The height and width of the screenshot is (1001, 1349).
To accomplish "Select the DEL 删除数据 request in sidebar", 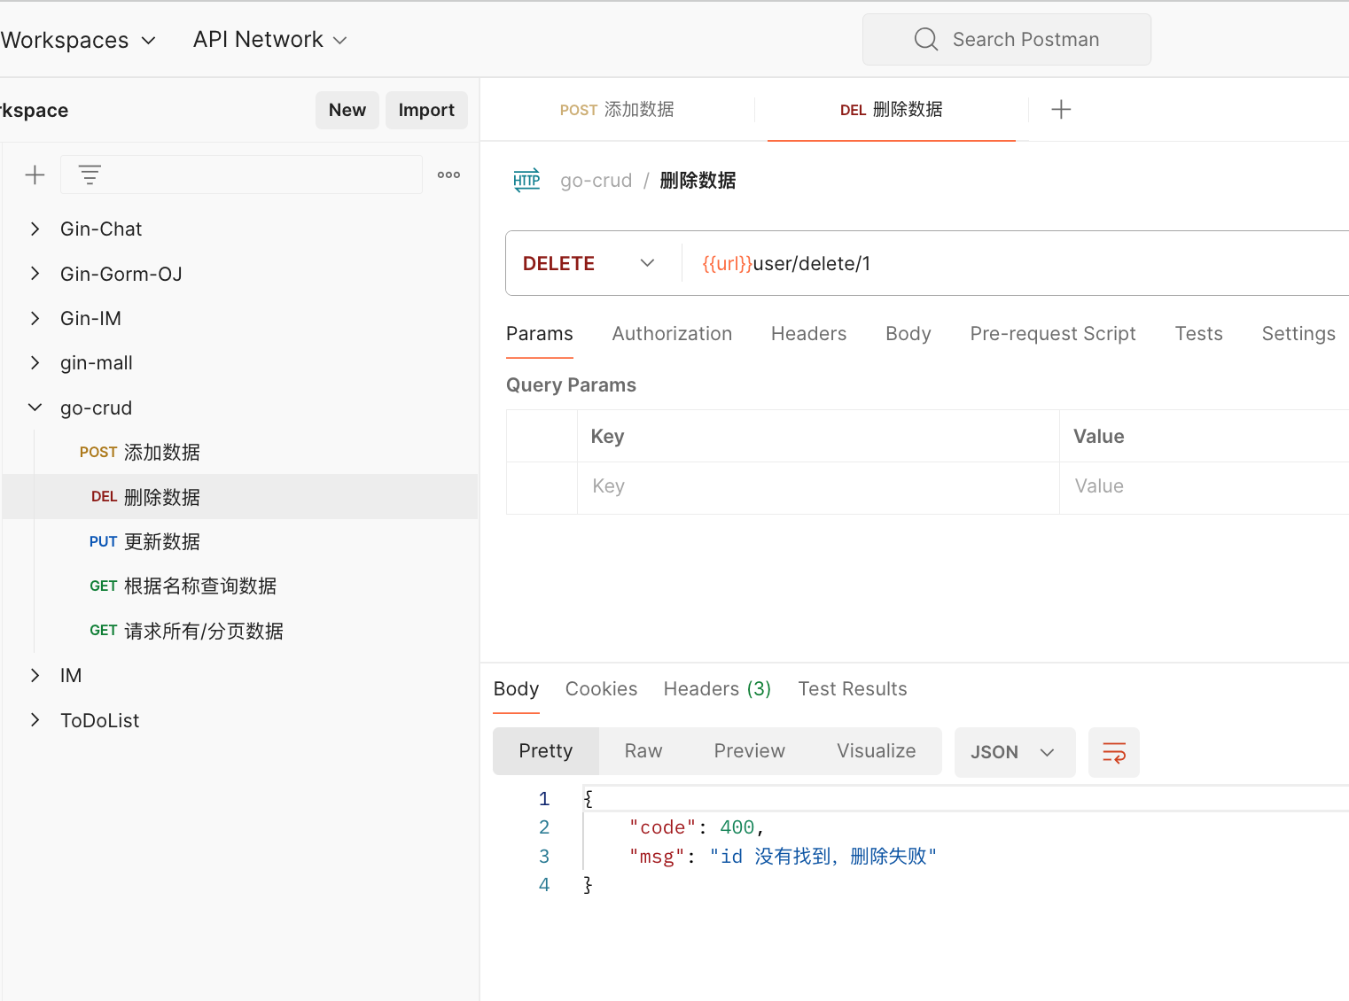I will click(240, 497).
